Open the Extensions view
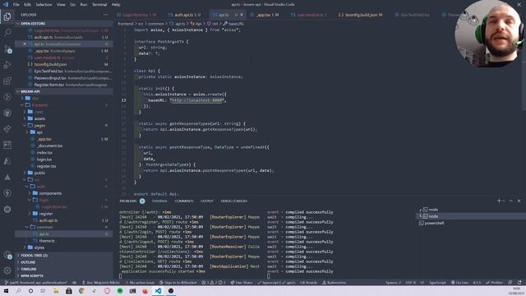Screen dimensions: 526x296 (x=7, y=81)
